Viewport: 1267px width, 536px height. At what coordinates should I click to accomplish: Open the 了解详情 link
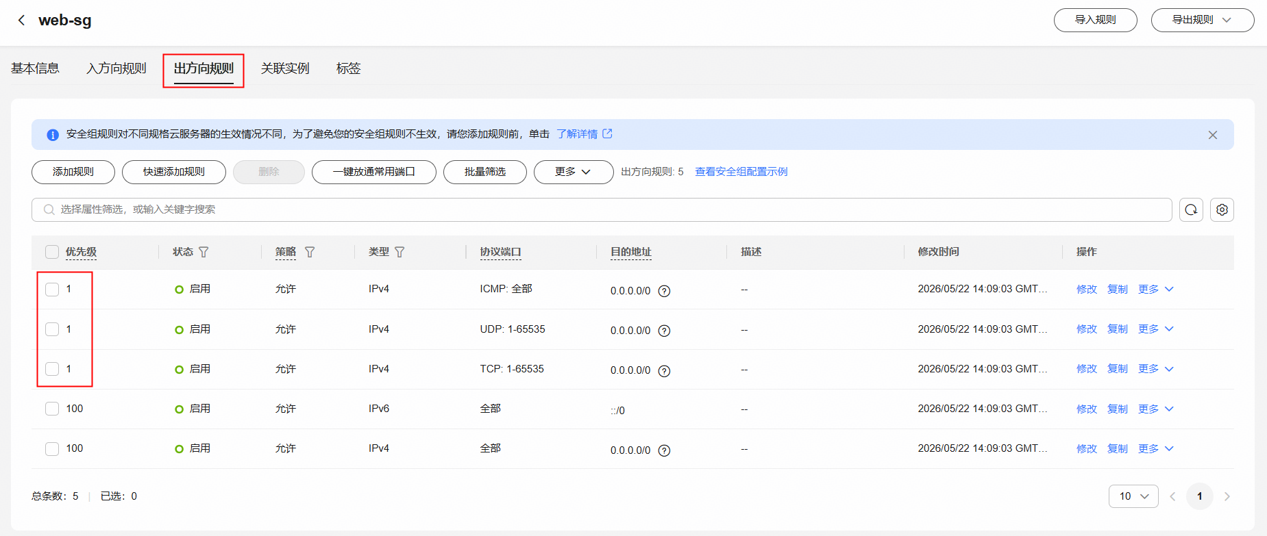pyautogui.click(x=585, y=134)
